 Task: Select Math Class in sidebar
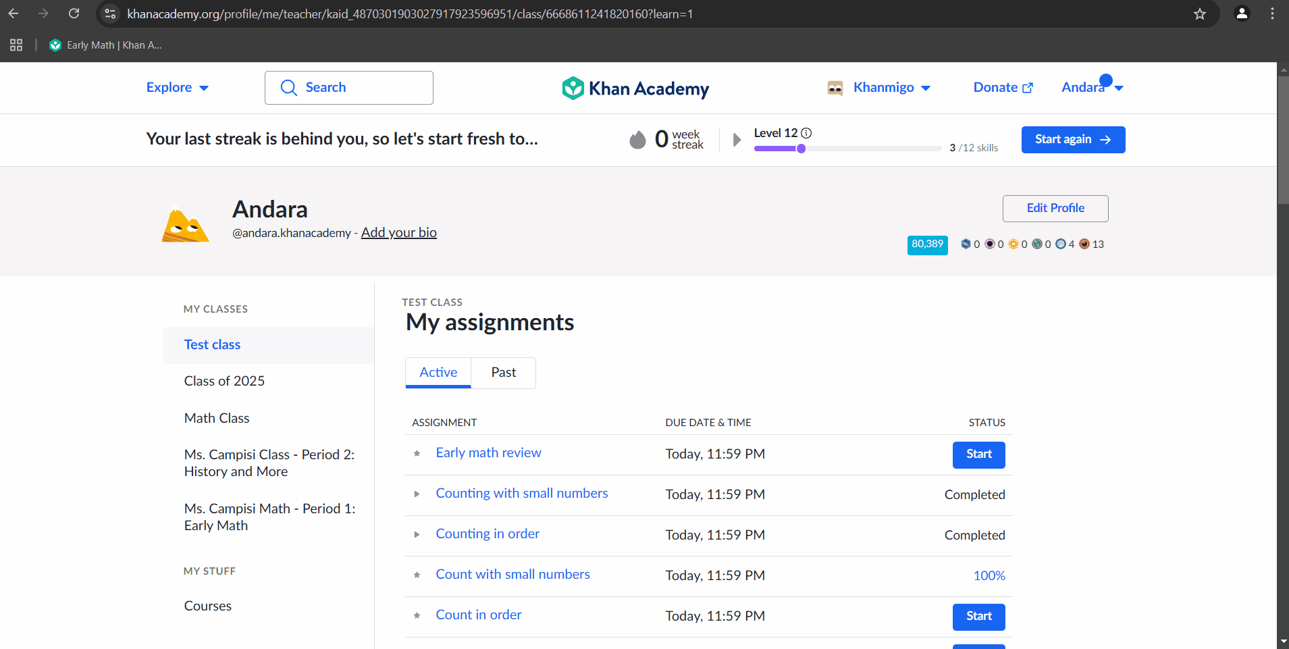217,418
